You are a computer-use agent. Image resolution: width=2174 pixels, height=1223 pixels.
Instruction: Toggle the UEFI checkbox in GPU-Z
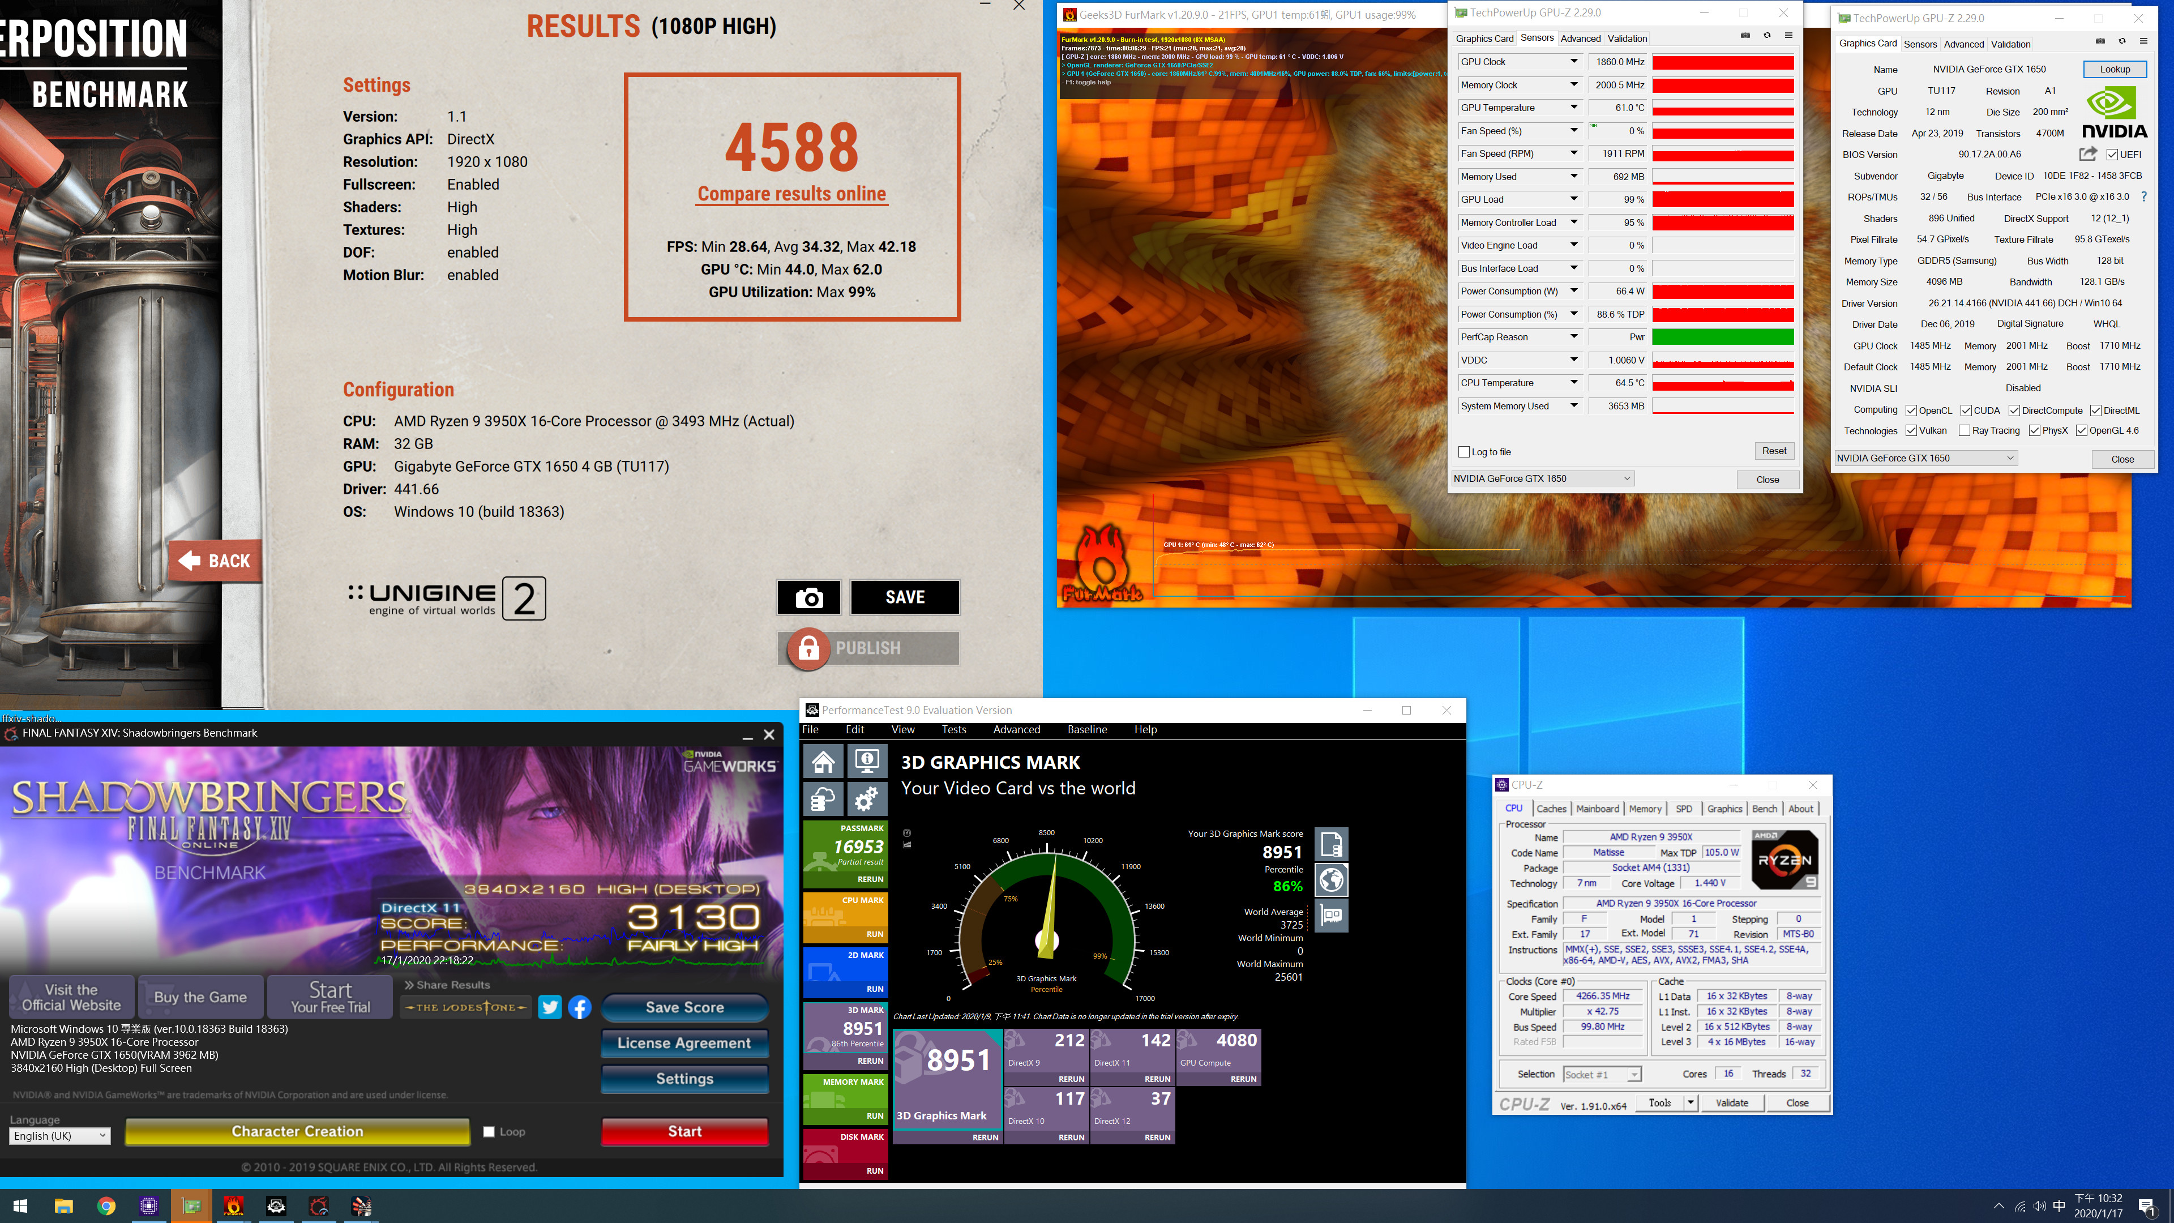[2112, 155]
